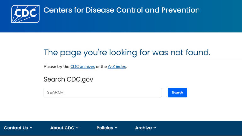This screenshot has width=242, height=136.
Task: Click the 'or the' text between links
Action: pyautogui.click(x=101, y=67)
